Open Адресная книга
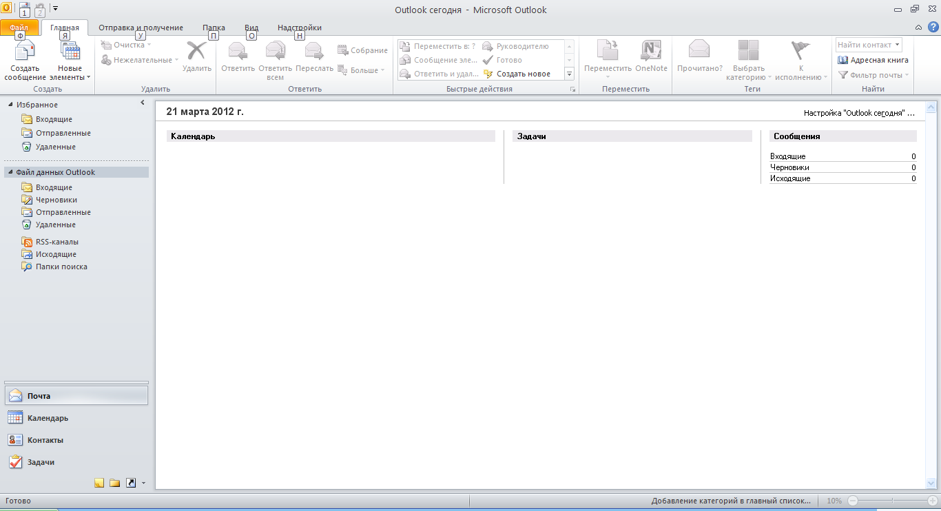The width and height of the screenshot is (941, 511). pos(873,60)
